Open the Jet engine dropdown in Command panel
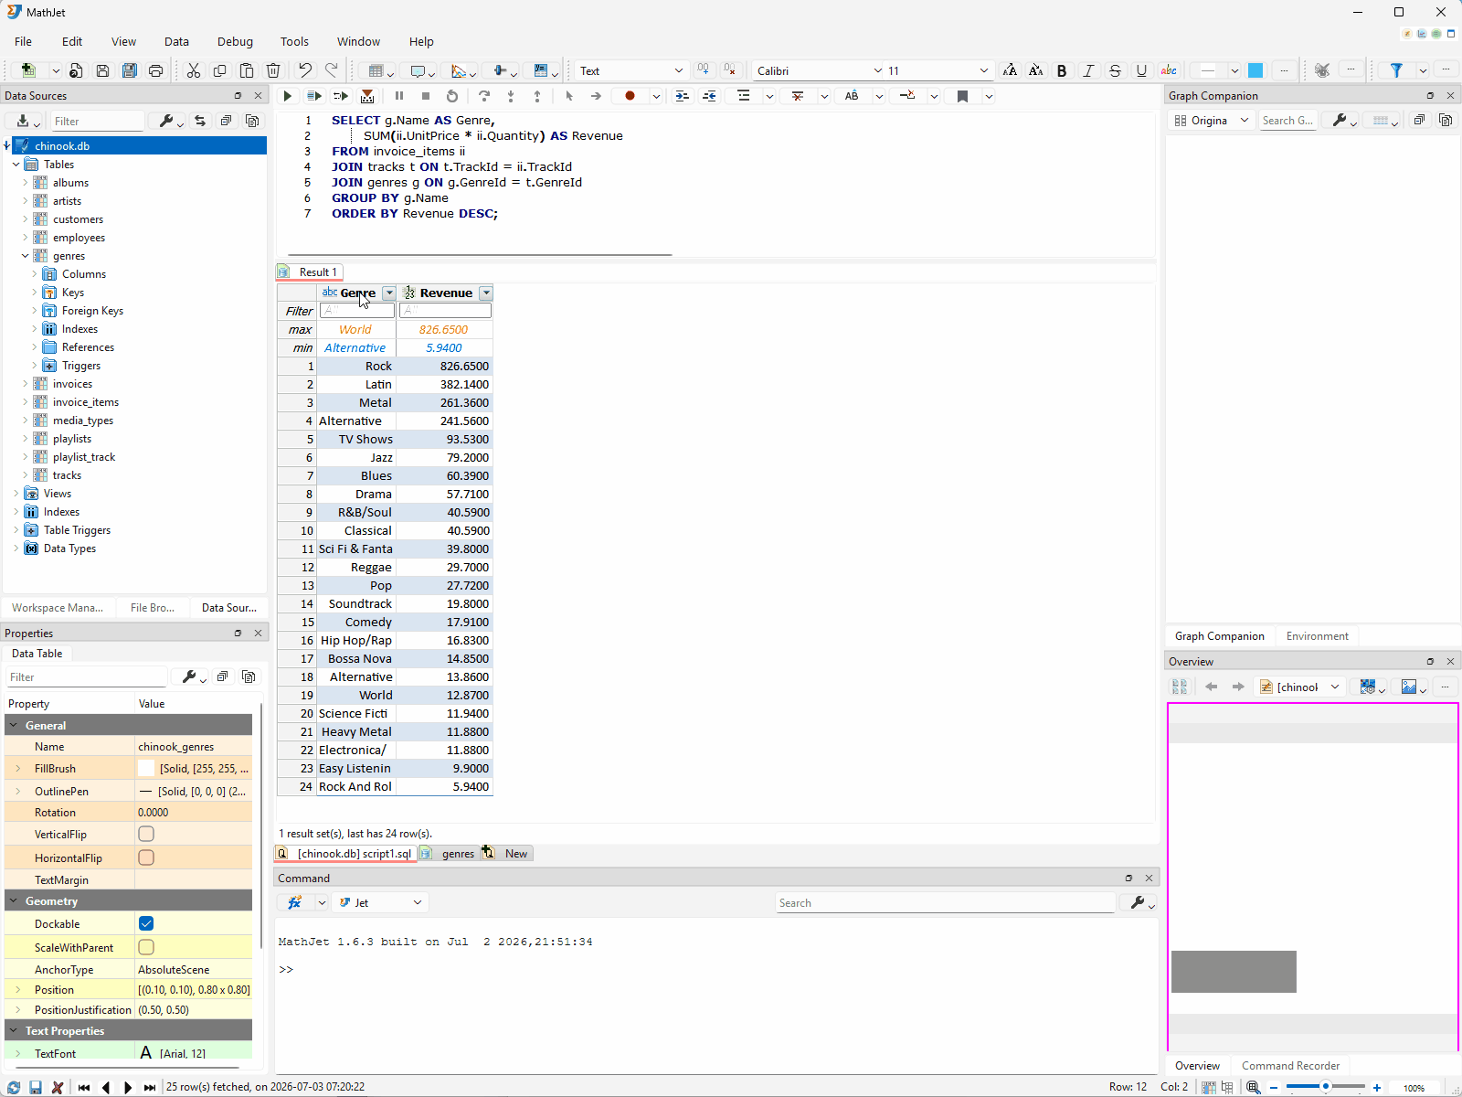The width and height of the screenshot is (1462, 1097). (418, 902)
